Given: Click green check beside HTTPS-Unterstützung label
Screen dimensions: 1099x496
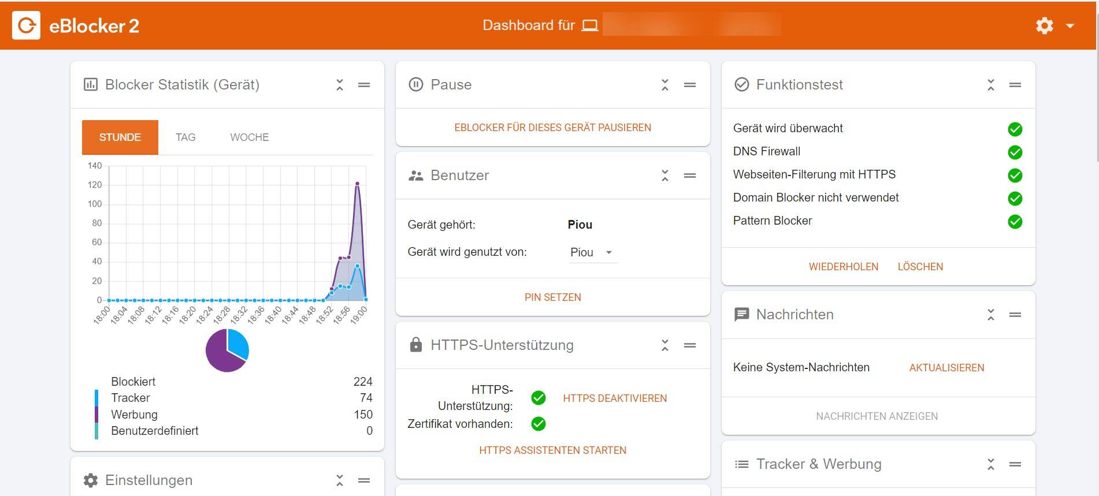Looking at the screenshot, I should [539, 398].
